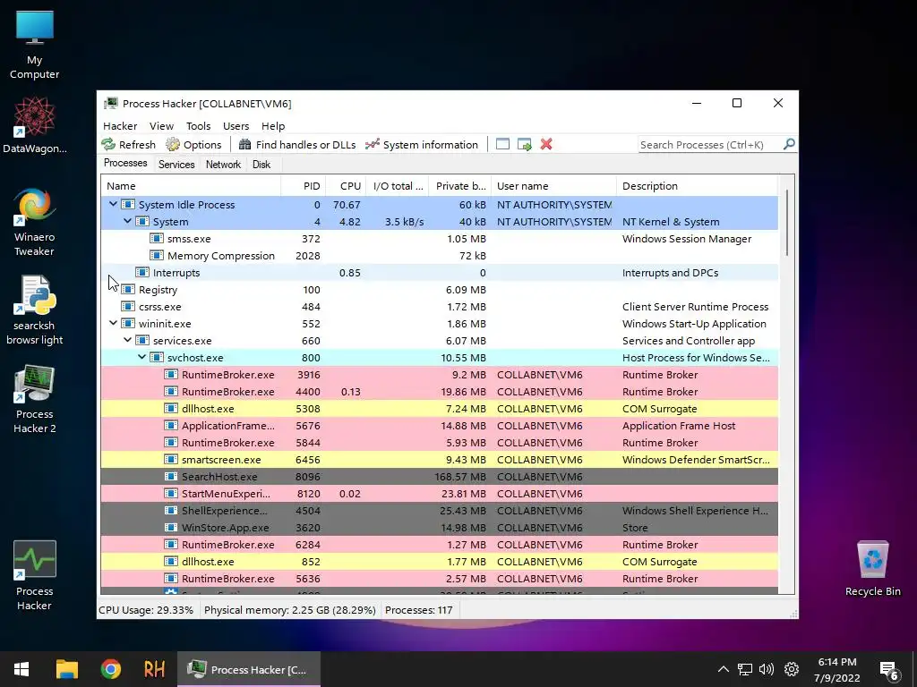Collapse the wininit.exe tree node
917x687 pixels.
pos(113,323)
